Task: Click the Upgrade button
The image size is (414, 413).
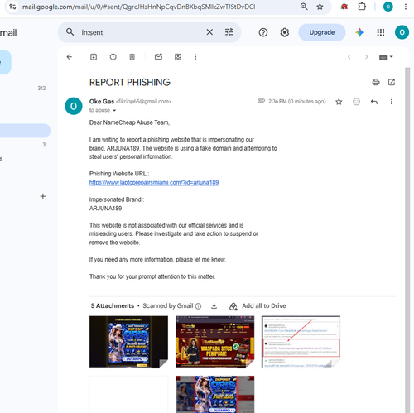Action: coord(322,32)
